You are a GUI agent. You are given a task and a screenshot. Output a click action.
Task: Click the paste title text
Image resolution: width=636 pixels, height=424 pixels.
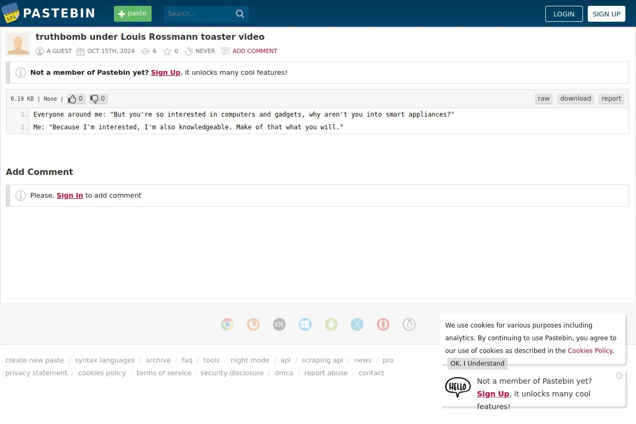pyautogui.click(x=150, y=37)
